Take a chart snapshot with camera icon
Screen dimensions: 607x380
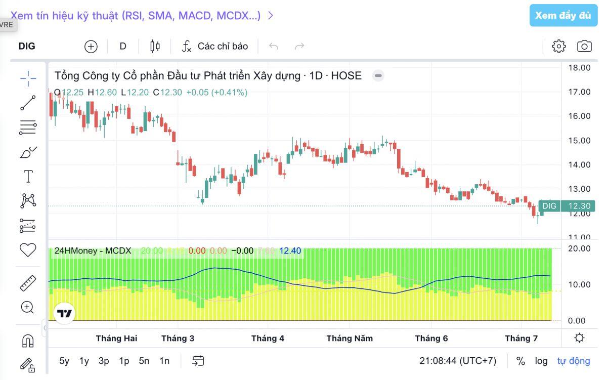tap(584, 47)
